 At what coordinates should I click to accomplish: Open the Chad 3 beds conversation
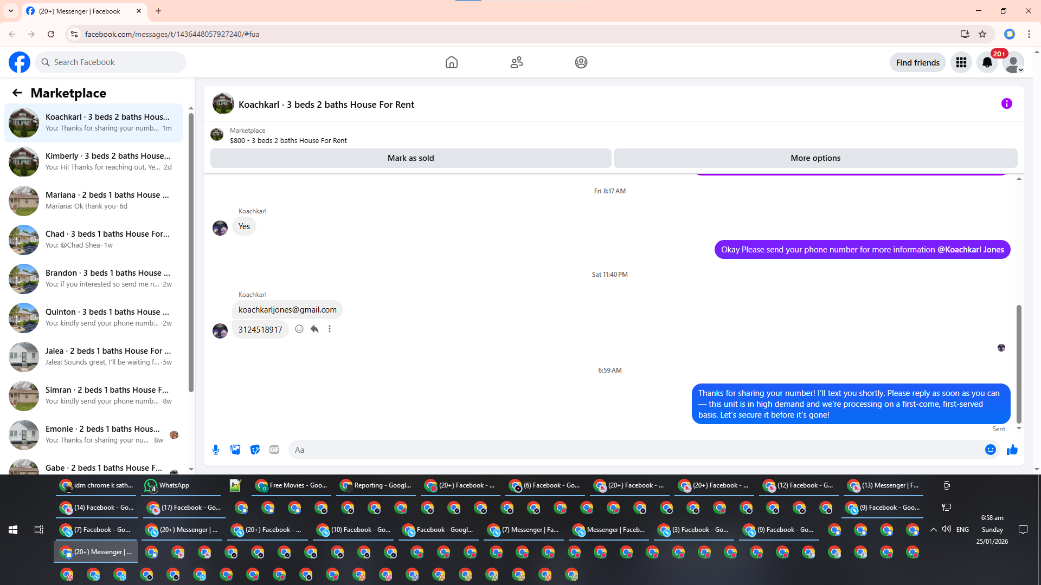(94, 239)
